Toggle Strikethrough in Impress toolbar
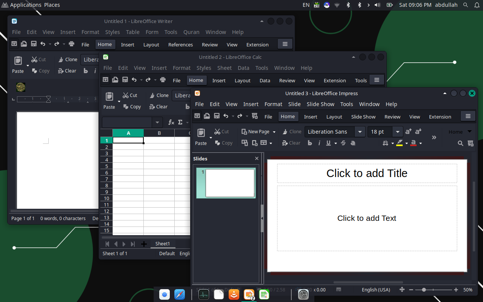 [343, 143]
